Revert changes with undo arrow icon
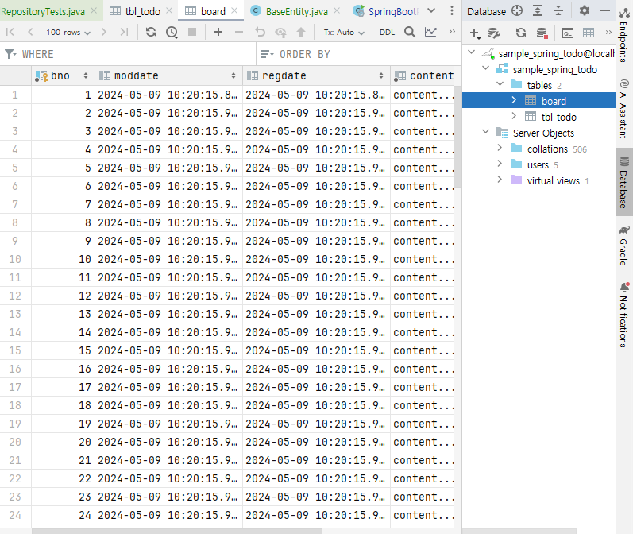 click(260, 32)
